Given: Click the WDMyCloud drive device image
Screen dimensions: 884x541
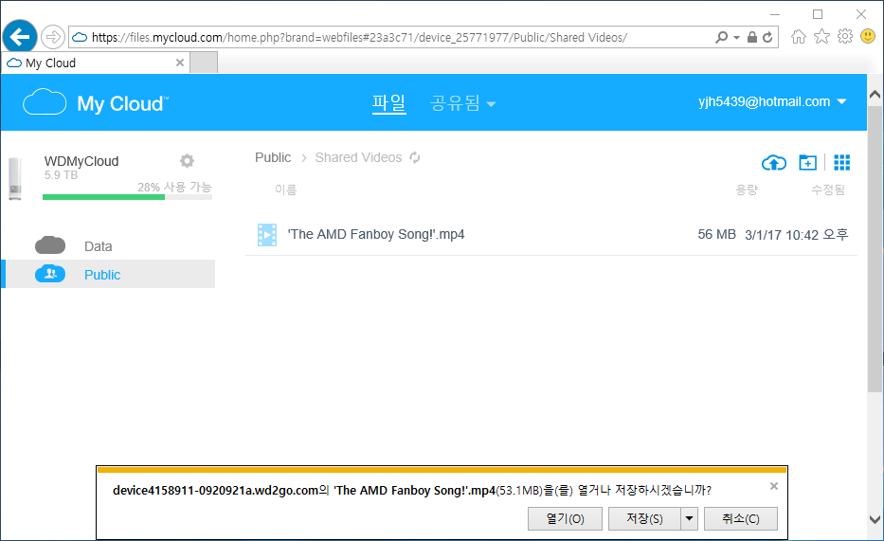Looking at the screenshot, I should (x=15, y=179).
